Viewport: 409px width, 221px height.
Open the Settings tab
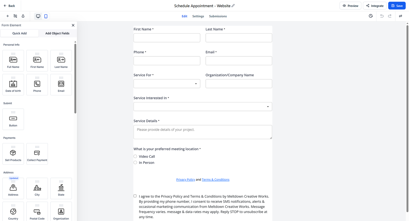198,16
